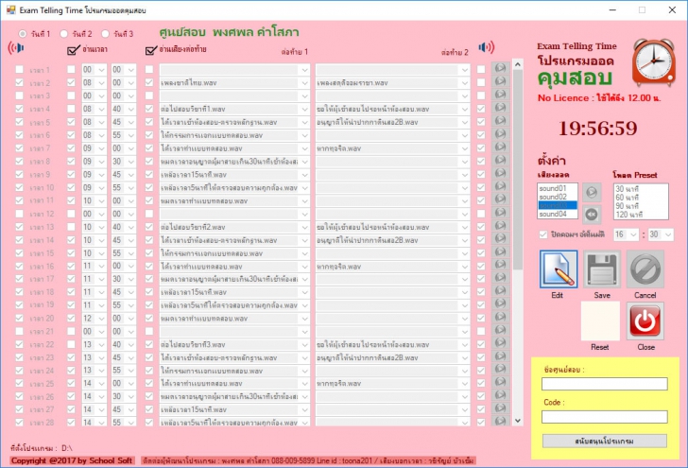Toggle the อ่านเวลา header checkbox

click(73, 50)
